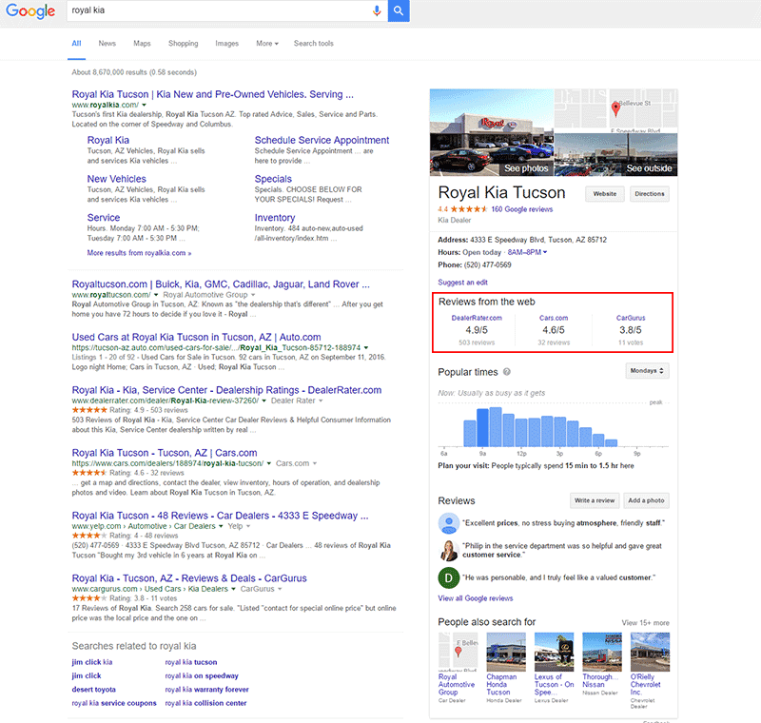Image resolution: width=761 pixels, height=723 pixels.
Task: Select the All results tab
Action: click(x=77, y=43)
